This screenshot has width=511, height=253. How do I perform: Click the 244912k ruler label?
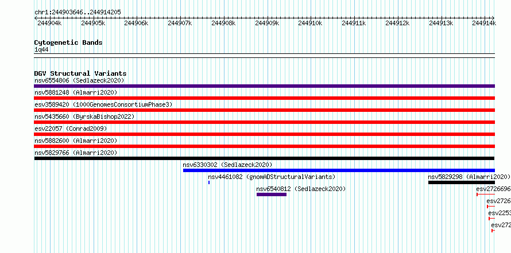[x=397, y=23]
